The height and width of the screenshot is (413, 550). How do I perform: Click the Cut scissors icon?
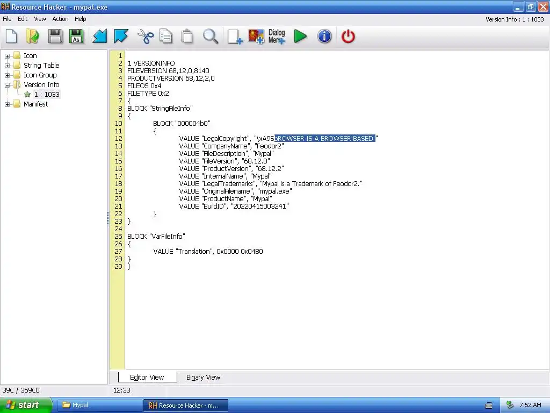coord(145,36)
